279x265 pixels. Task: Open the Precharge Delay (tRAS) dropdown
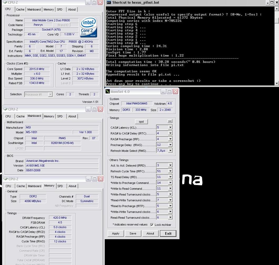coord(170,145)
